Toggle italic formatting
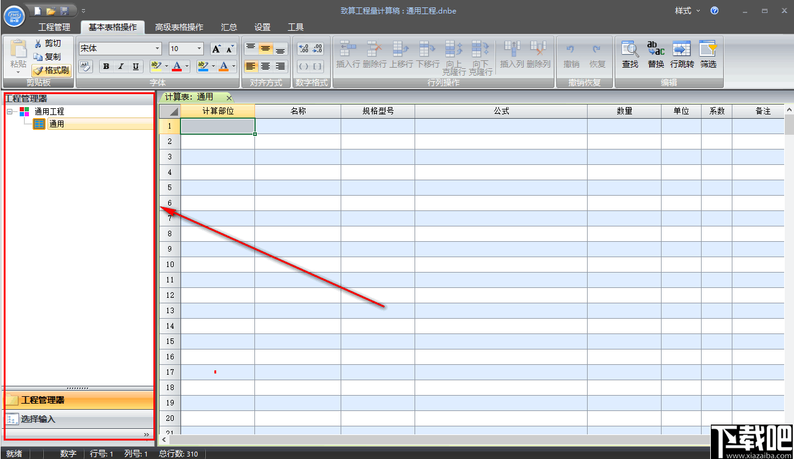Screen dimensions: 794x459 tap(121, 66)
